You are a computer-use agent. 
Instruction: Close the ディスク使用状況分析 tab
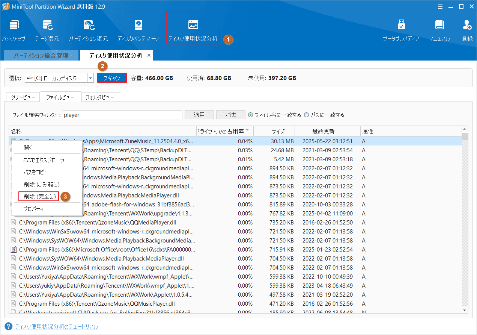(149, 55)
